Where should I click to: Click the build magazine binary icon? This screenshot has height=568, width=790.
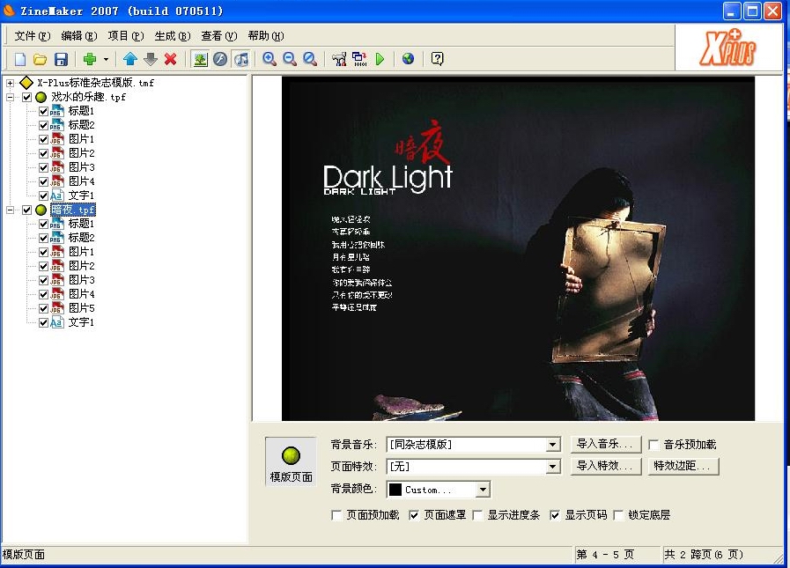(359, 60)
